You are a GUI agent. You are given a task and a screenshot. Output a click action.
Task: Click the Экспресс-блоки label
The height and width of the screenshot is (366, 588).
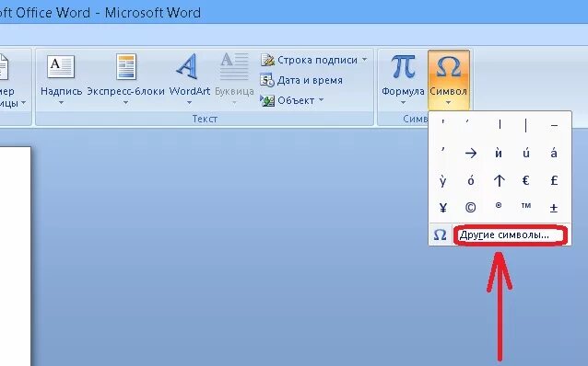tap(125, 91)
